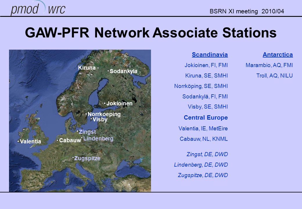
Task: Click the Visby, SE, SMHI list entry
Action: pos(208,107)
